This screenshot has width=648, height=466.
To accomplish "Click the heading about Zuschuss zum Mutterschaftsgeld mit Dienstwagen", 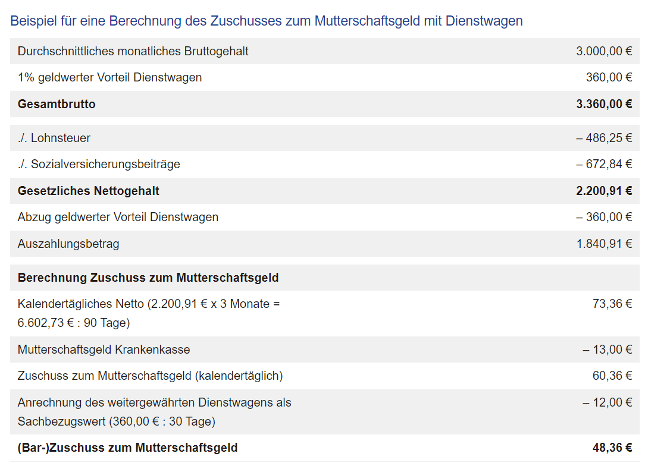I will 266,21.
